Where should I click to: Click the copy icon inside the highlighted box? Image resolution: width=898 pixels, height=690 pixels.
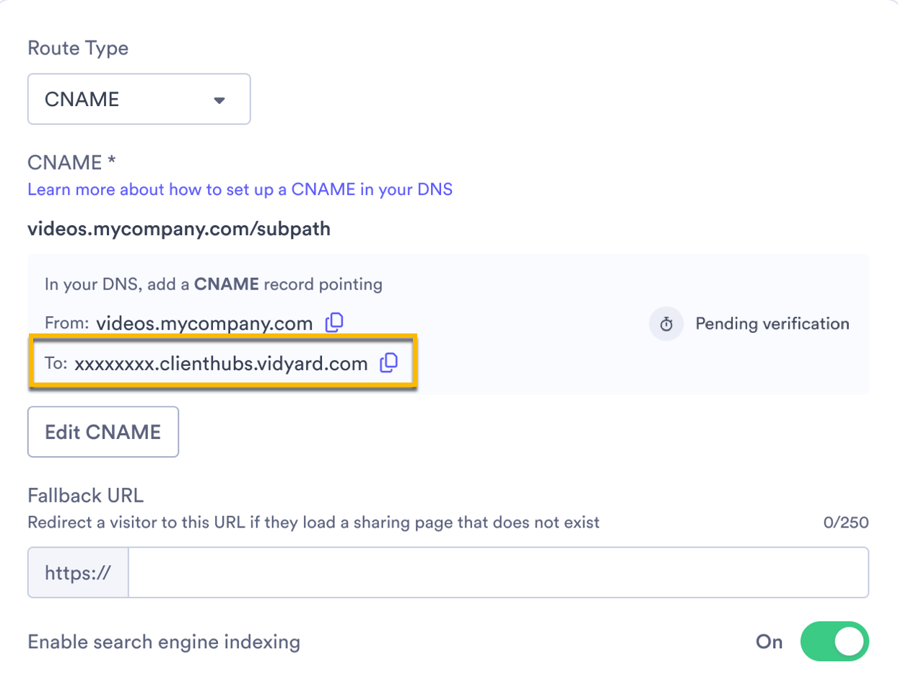point(389,363)
